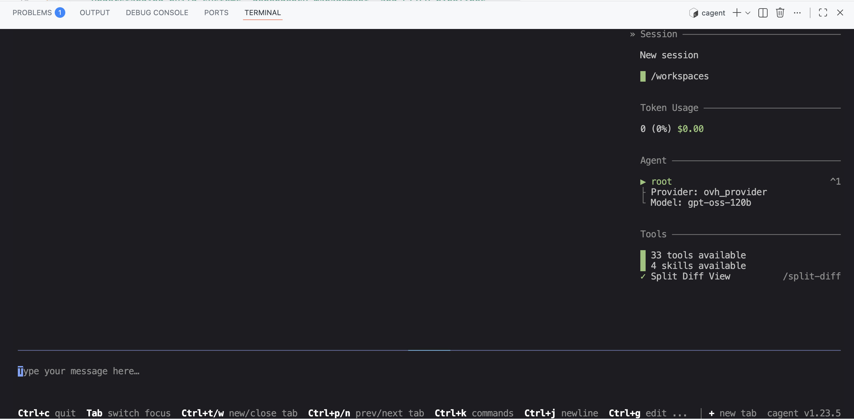Maximize the panel size icon
The width and height of the screenshot is (854, 420).
click(x=822, y=13)
